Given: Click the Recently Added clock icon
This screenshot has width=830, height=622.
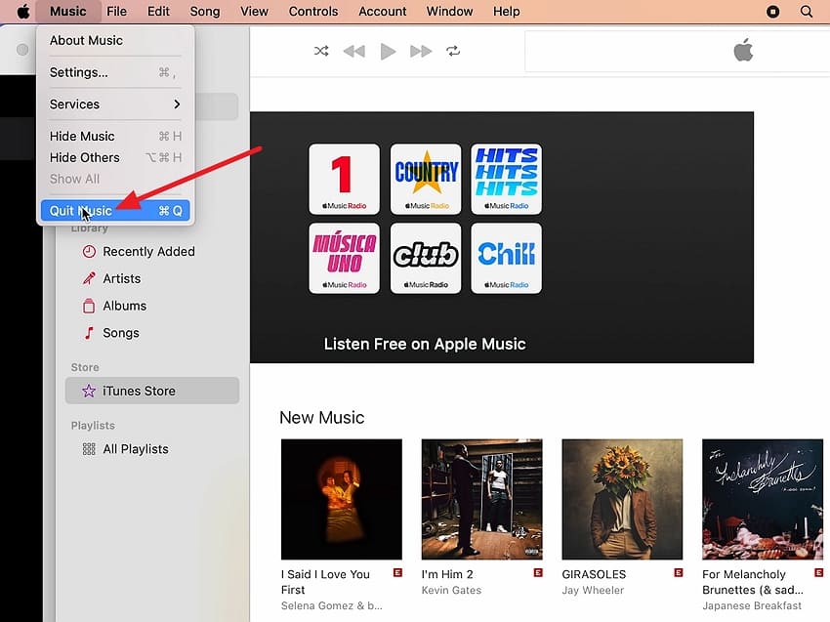Looking at the screenshot, I should click(x=89, y=252).
